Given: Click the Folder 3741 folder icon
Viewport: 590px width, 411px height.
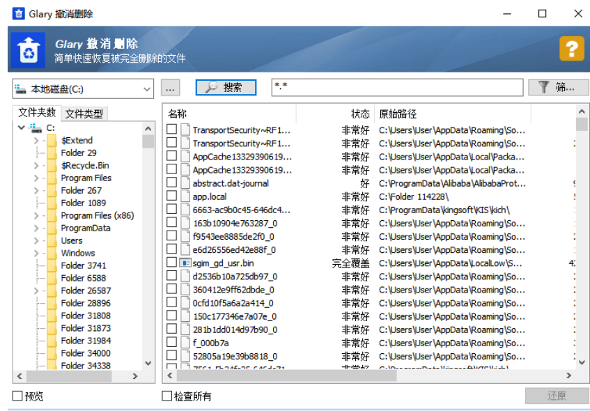Looking at the screenshot, I should click(52, 265).
